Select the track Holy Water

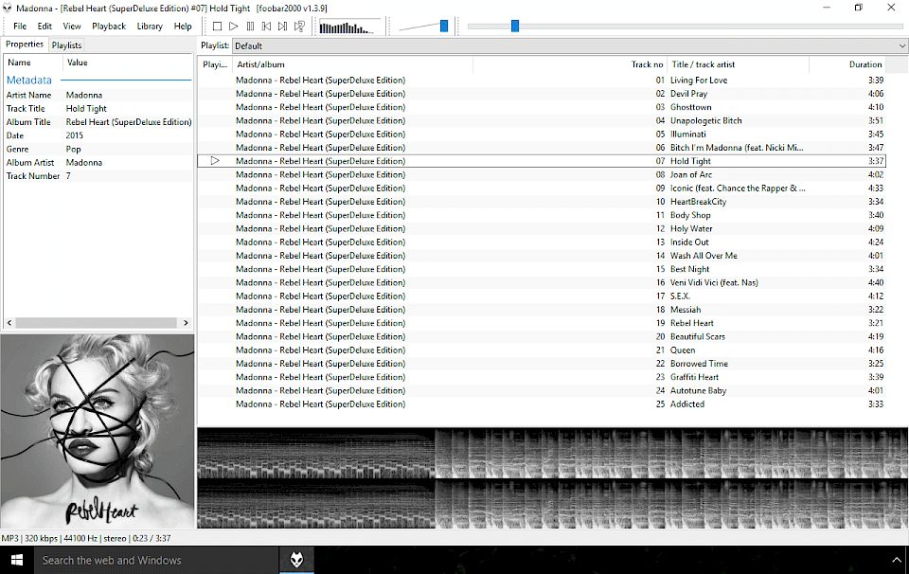click(542, 228)
